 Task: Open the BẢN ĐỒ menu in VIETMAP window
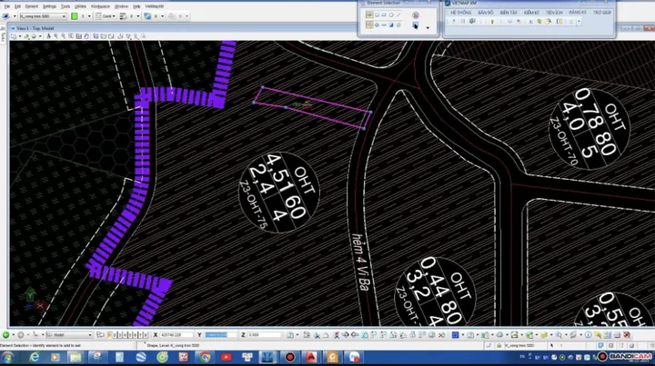[486, 13]
